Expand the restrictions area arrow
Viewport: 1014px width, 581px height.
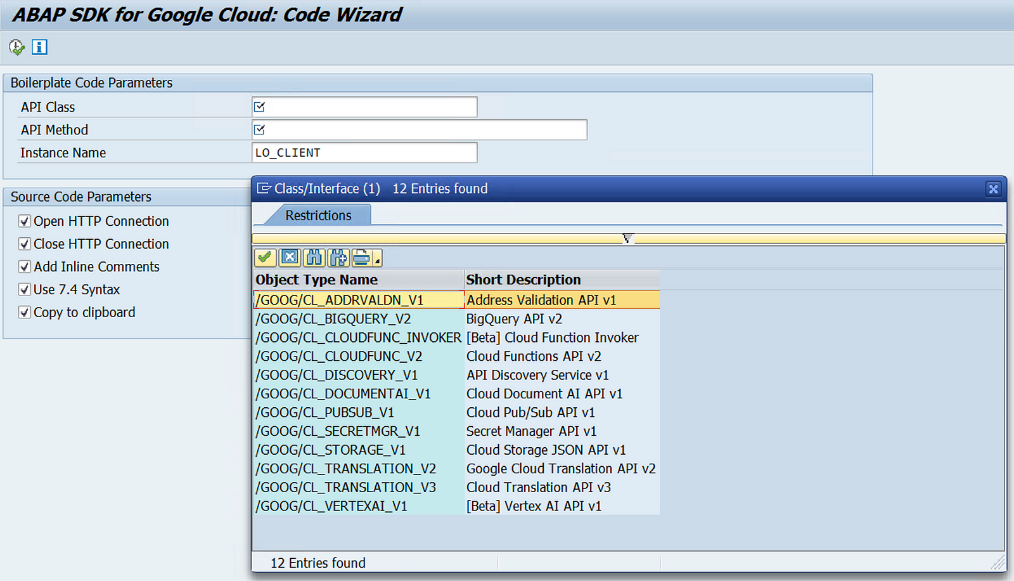pos(627,238)
